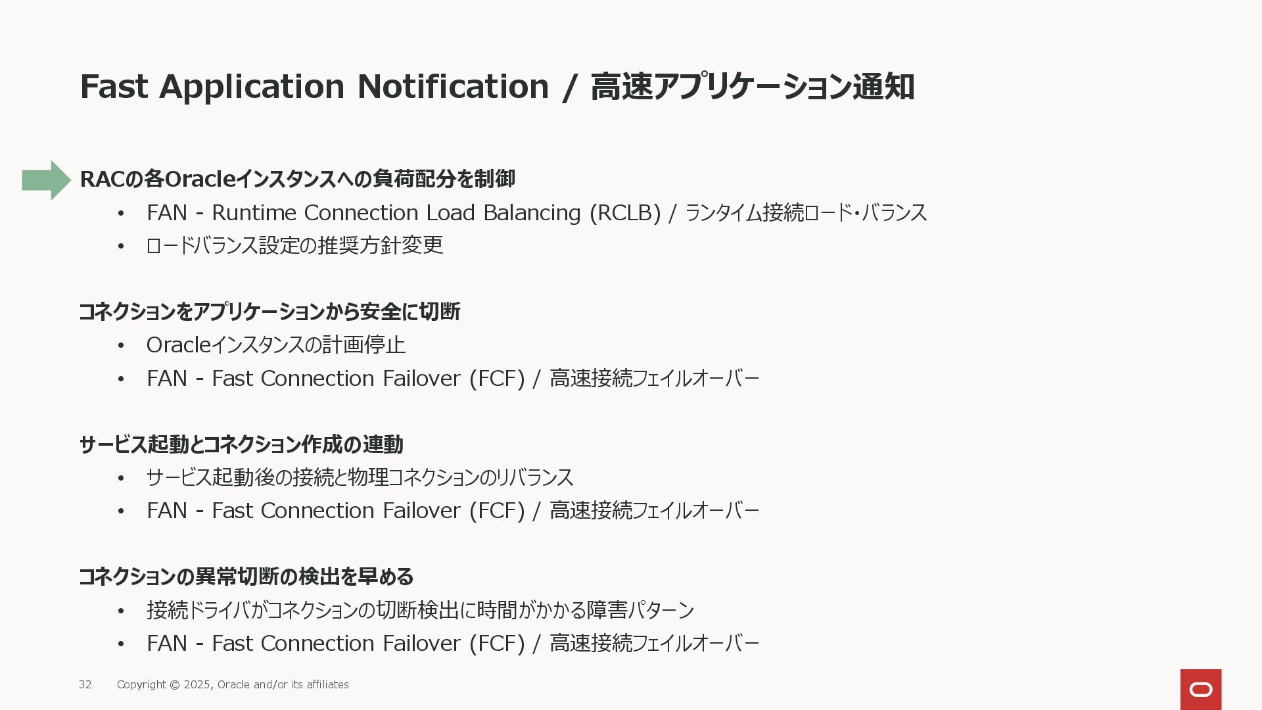The height and width of the screenshot is (710, 1262).
Task: Click the ランタイム接続ロード・バランス text
Action: 806,213
